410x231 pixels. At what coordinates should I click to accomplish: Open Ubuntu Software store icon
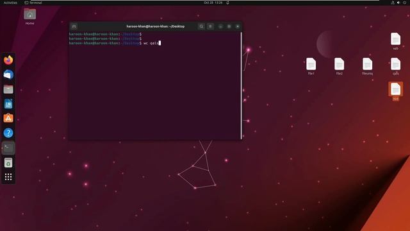8,118
